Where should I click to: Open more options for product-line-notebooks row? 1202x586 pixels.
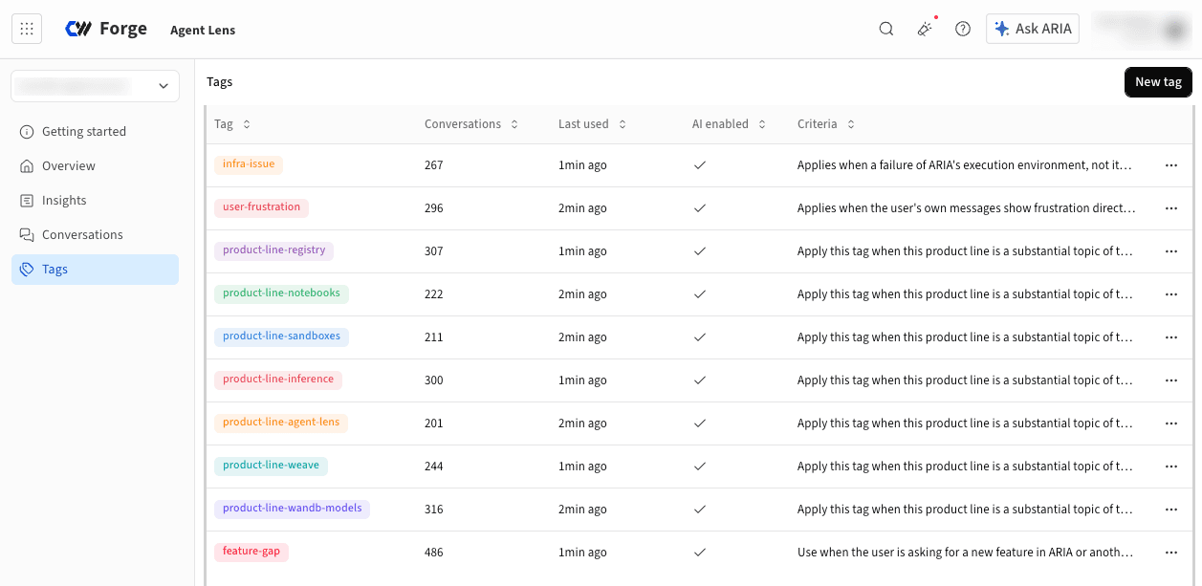(1171, 294)
